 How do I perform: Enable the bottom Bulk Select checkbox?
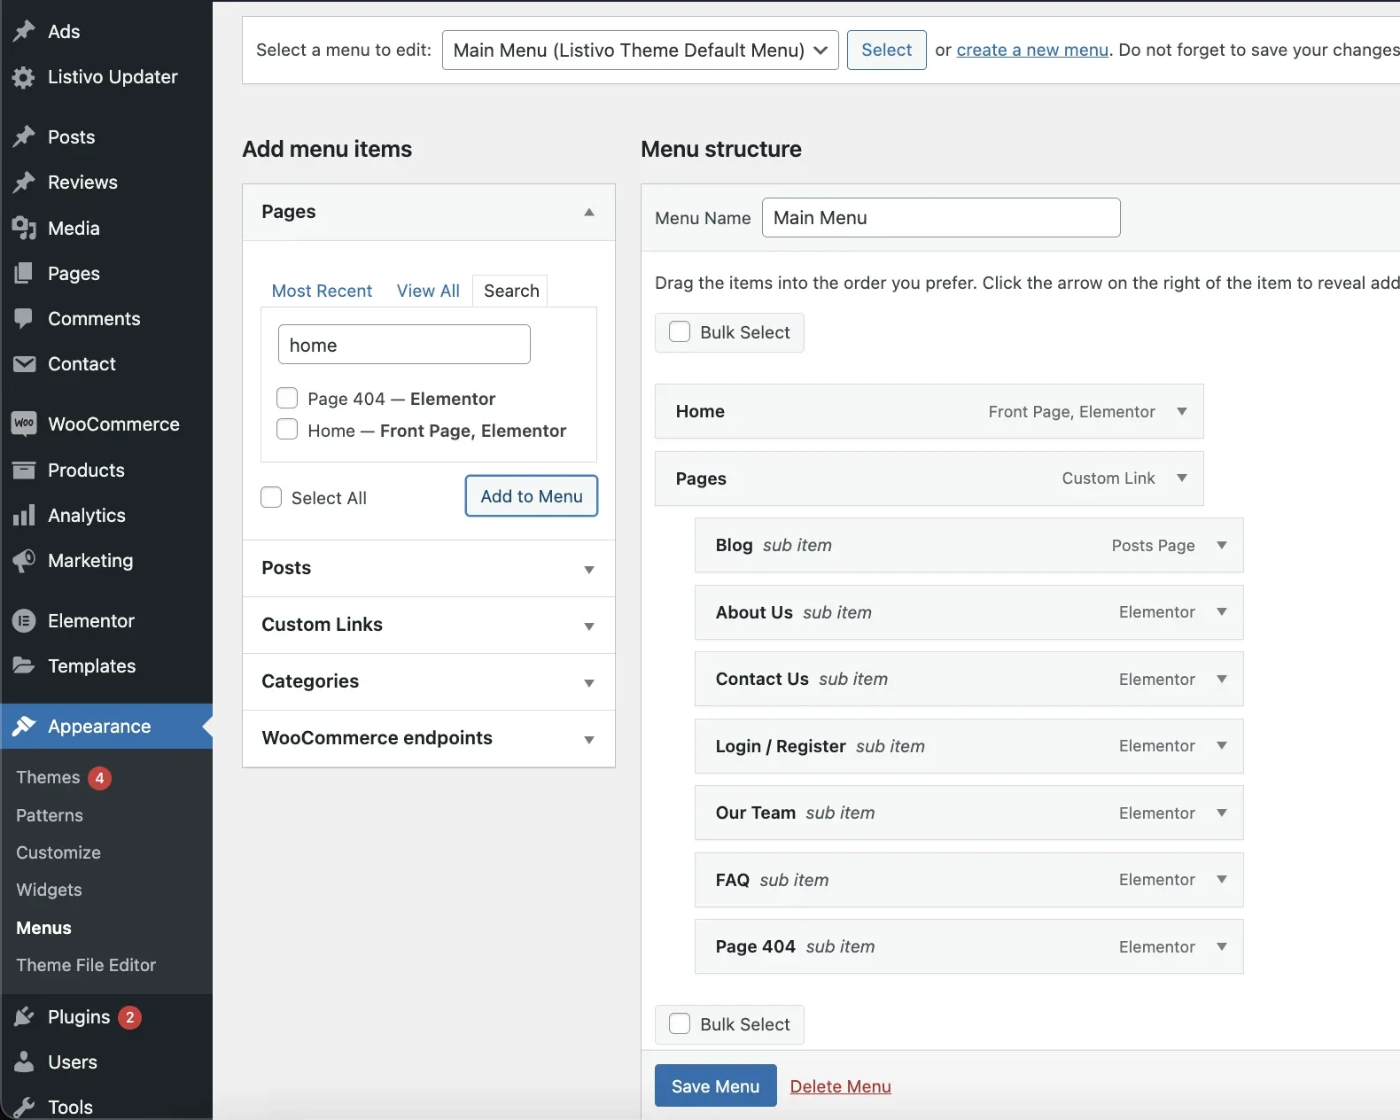[x=680, y=1023]
